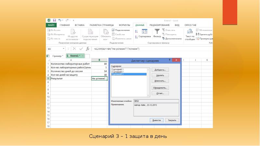The height and width of the screenshot is (146, 260).
Task: Click the Добавить... button in scenario manager
Action: click(160, 70)
